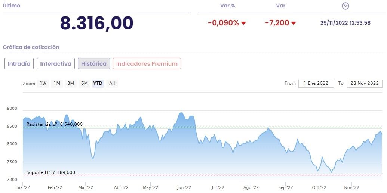Click the last price 8.316,00
Screen dimensions: 387x193
(97, 23)
